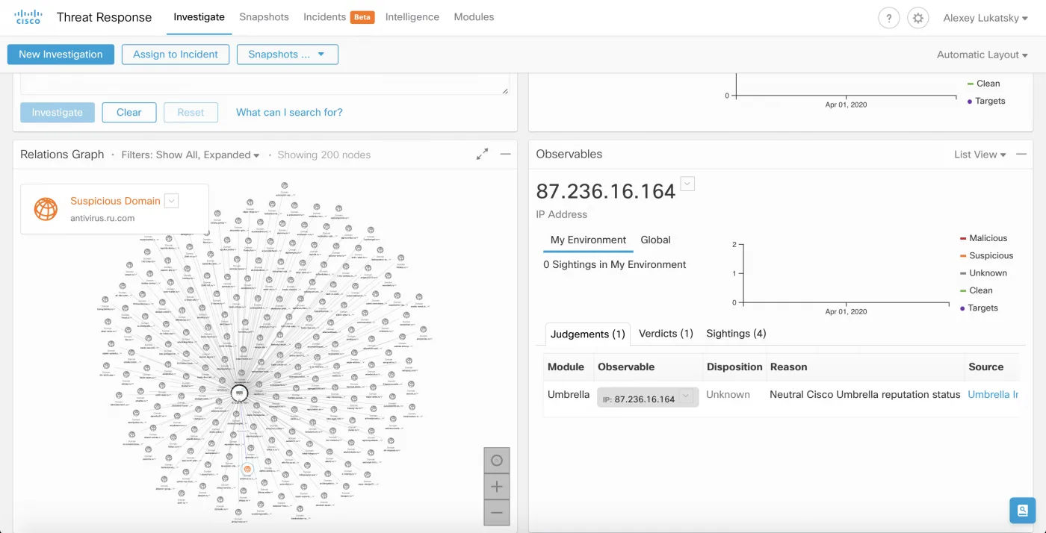The image size is (1046, 533).
Task: Toggle Malicious legend in Observables chart
Action: click(x=983, y=238)
